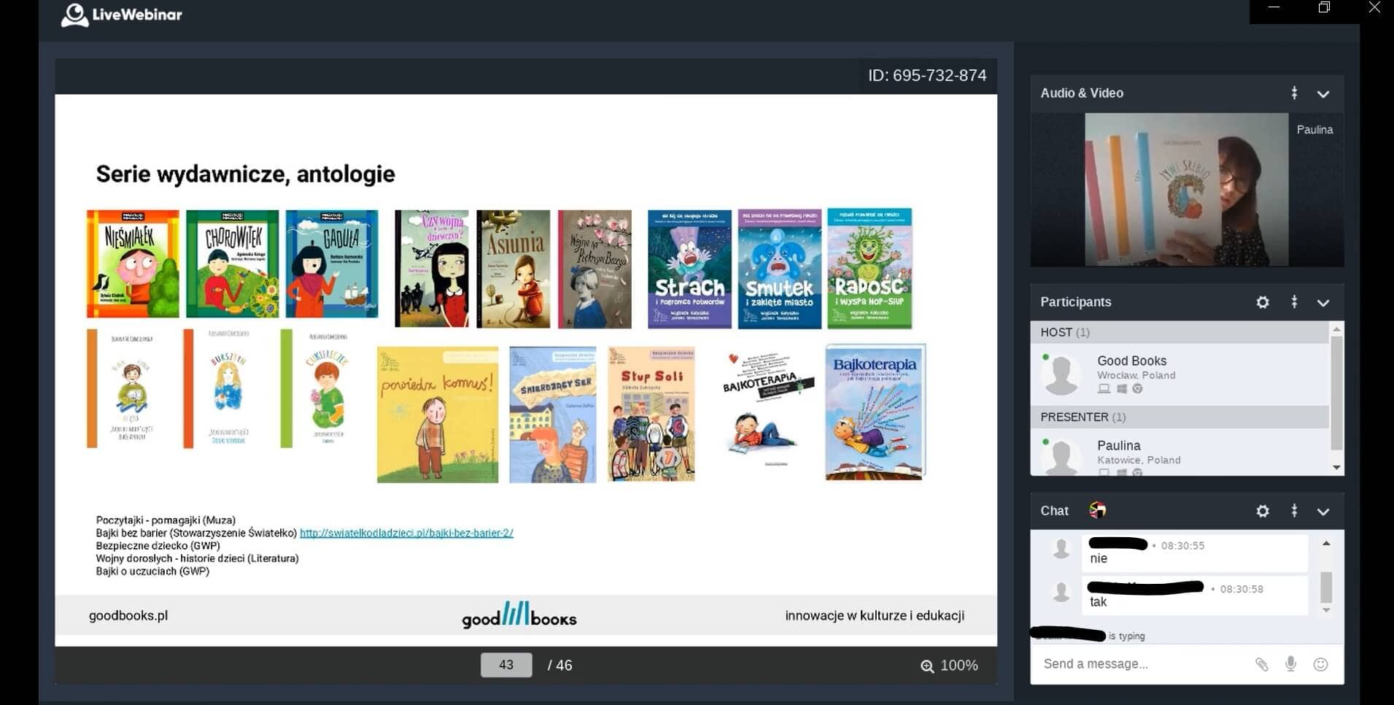Image resolution: width=1394 pixels, height=705 pixels.
Task: Click Good Books participant avatar
Action: (1061, 374)
